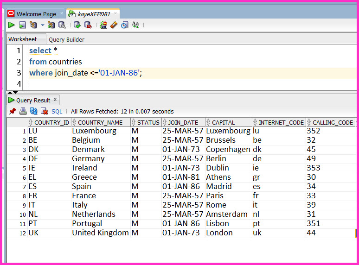
Task: Click the Autotrace toolbar icon
Action: [51, 25]
